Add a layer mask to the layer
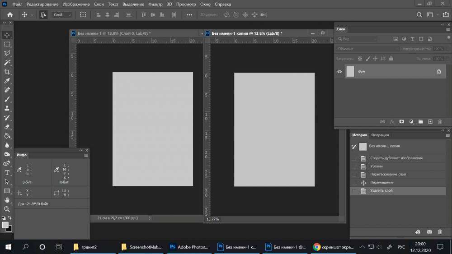The height and width of the screenshot is (254, 452). [x=401, y=122]
